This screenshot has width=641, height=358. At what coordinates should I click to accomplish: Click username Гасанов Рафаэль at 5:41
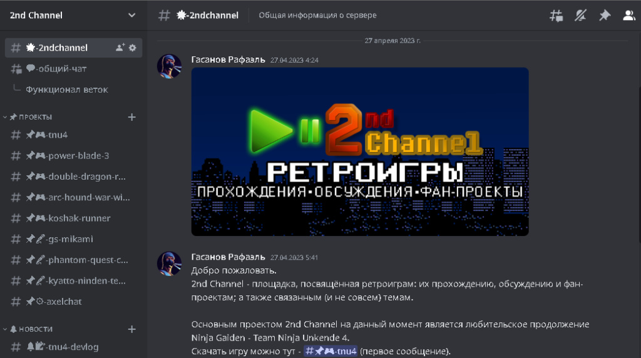(228, 257)
